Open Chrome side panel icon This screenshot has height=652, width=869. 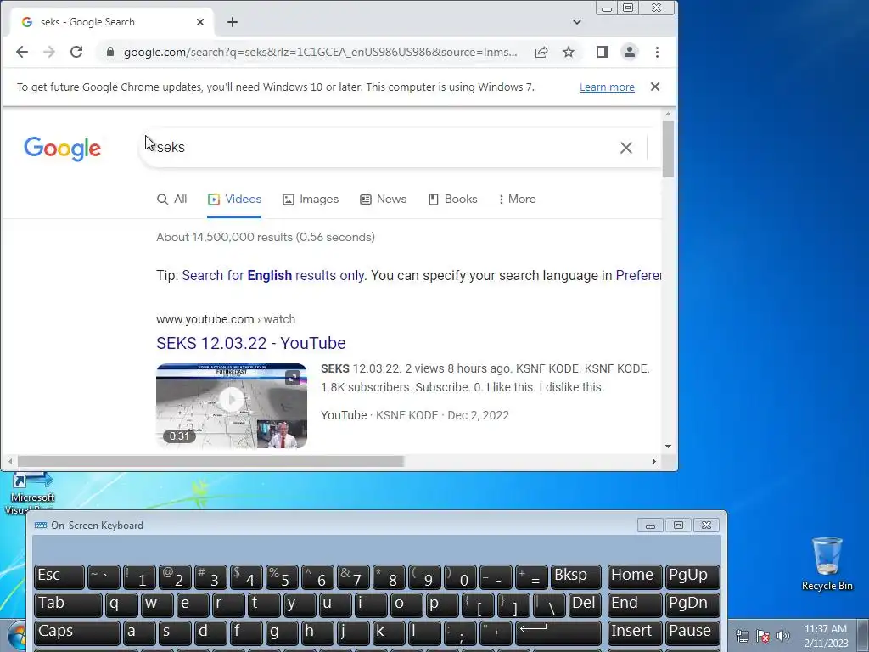[x=603, y=52]
